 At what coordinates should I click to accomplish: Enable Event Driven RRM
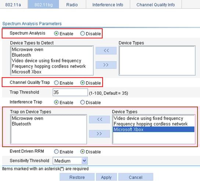[56, 152]
